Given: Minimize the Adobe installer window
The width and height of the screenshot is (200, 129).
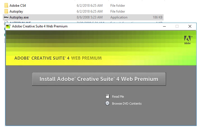Looking at the screenshot, I should pyautogui.click(x=164, y=26).
